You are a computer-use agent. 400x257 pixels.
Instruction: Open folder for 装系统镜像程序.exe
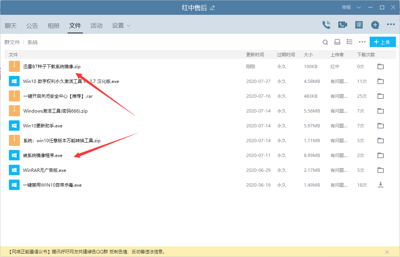[381, 155]
